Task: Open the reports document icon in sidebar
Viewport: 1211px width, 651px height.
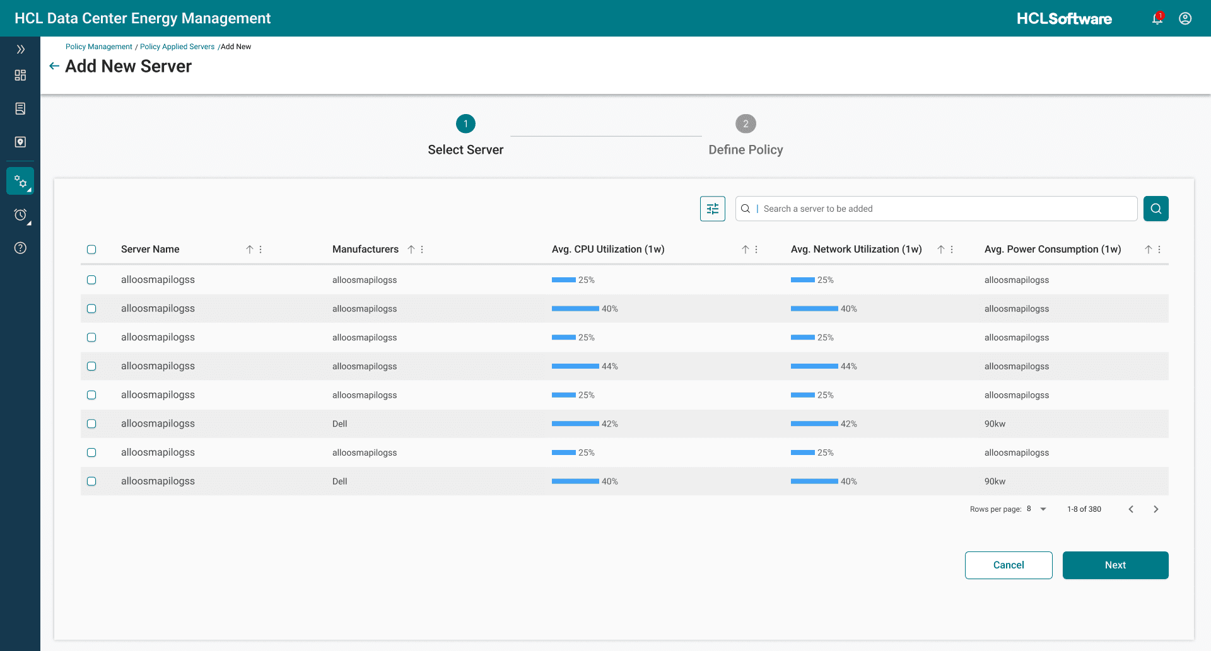Action: (20, 109)
